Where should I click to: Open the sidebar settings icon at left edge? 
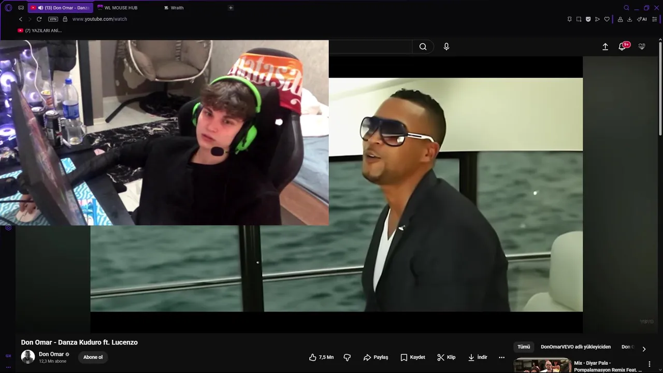coord(8,227)
